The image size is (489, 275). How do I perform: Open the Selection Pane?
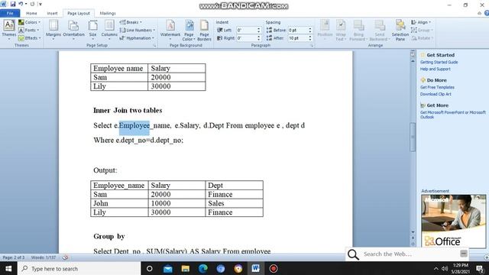pyautogui.click(x=400, y=30)
